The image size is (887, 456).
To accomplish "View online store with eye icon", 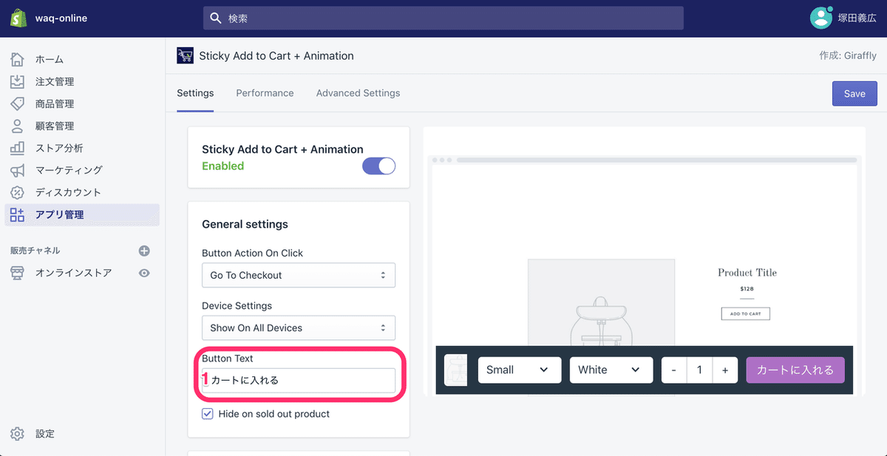I will click(144, 273).
